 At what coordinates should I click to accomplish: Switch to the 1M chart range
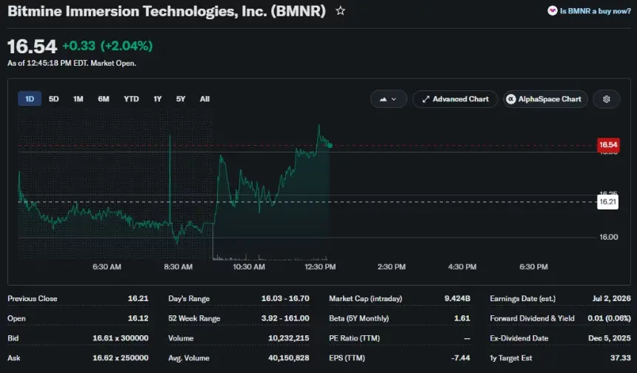coord(78,98)
